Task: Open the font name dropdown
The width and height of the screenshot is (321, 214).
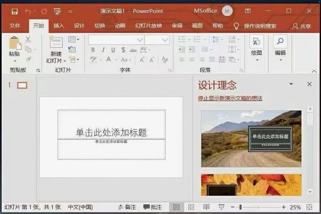Action: coord(140,40)
